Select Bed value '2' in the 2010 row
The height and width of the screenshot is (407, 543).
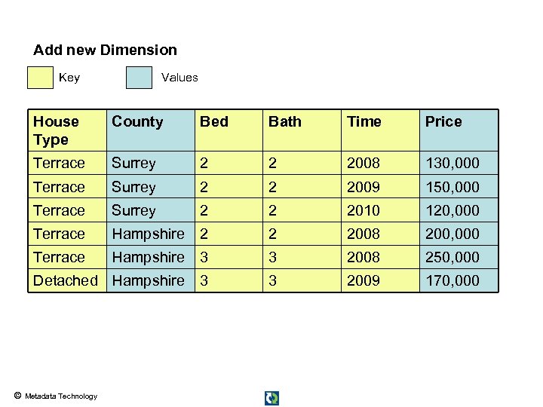click(x=229, y=210)
